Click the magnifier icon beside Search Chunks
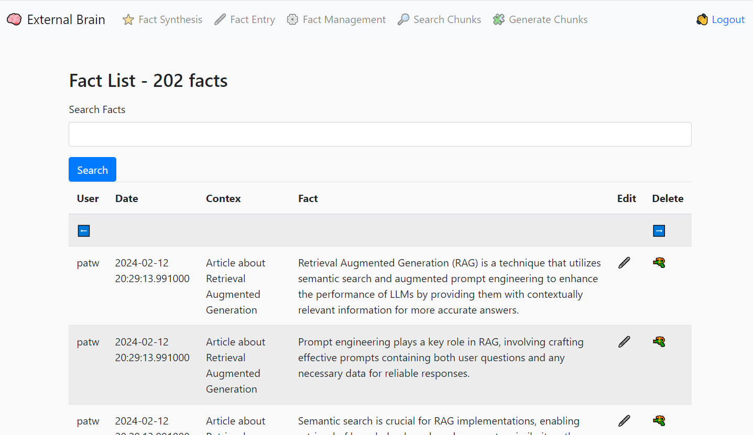This screenshot has width=753, height=435. coord(403,20)
